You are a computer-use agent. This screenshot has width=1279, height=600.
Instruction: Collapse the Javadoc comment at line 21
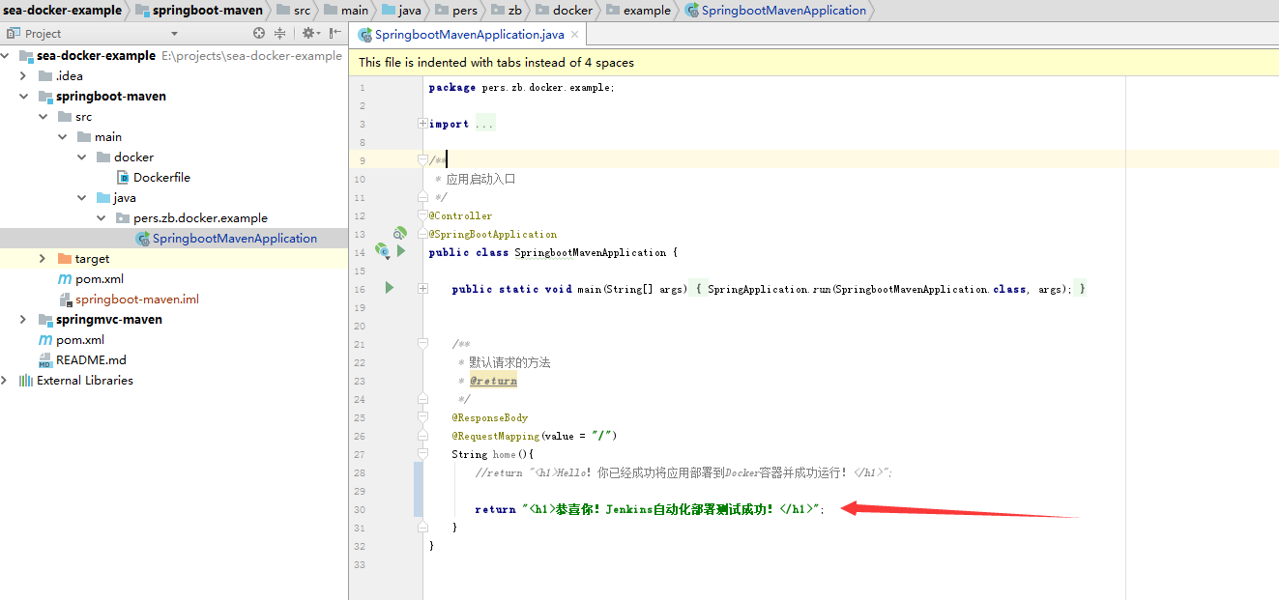pyautogui.click(x=422, y=344)
